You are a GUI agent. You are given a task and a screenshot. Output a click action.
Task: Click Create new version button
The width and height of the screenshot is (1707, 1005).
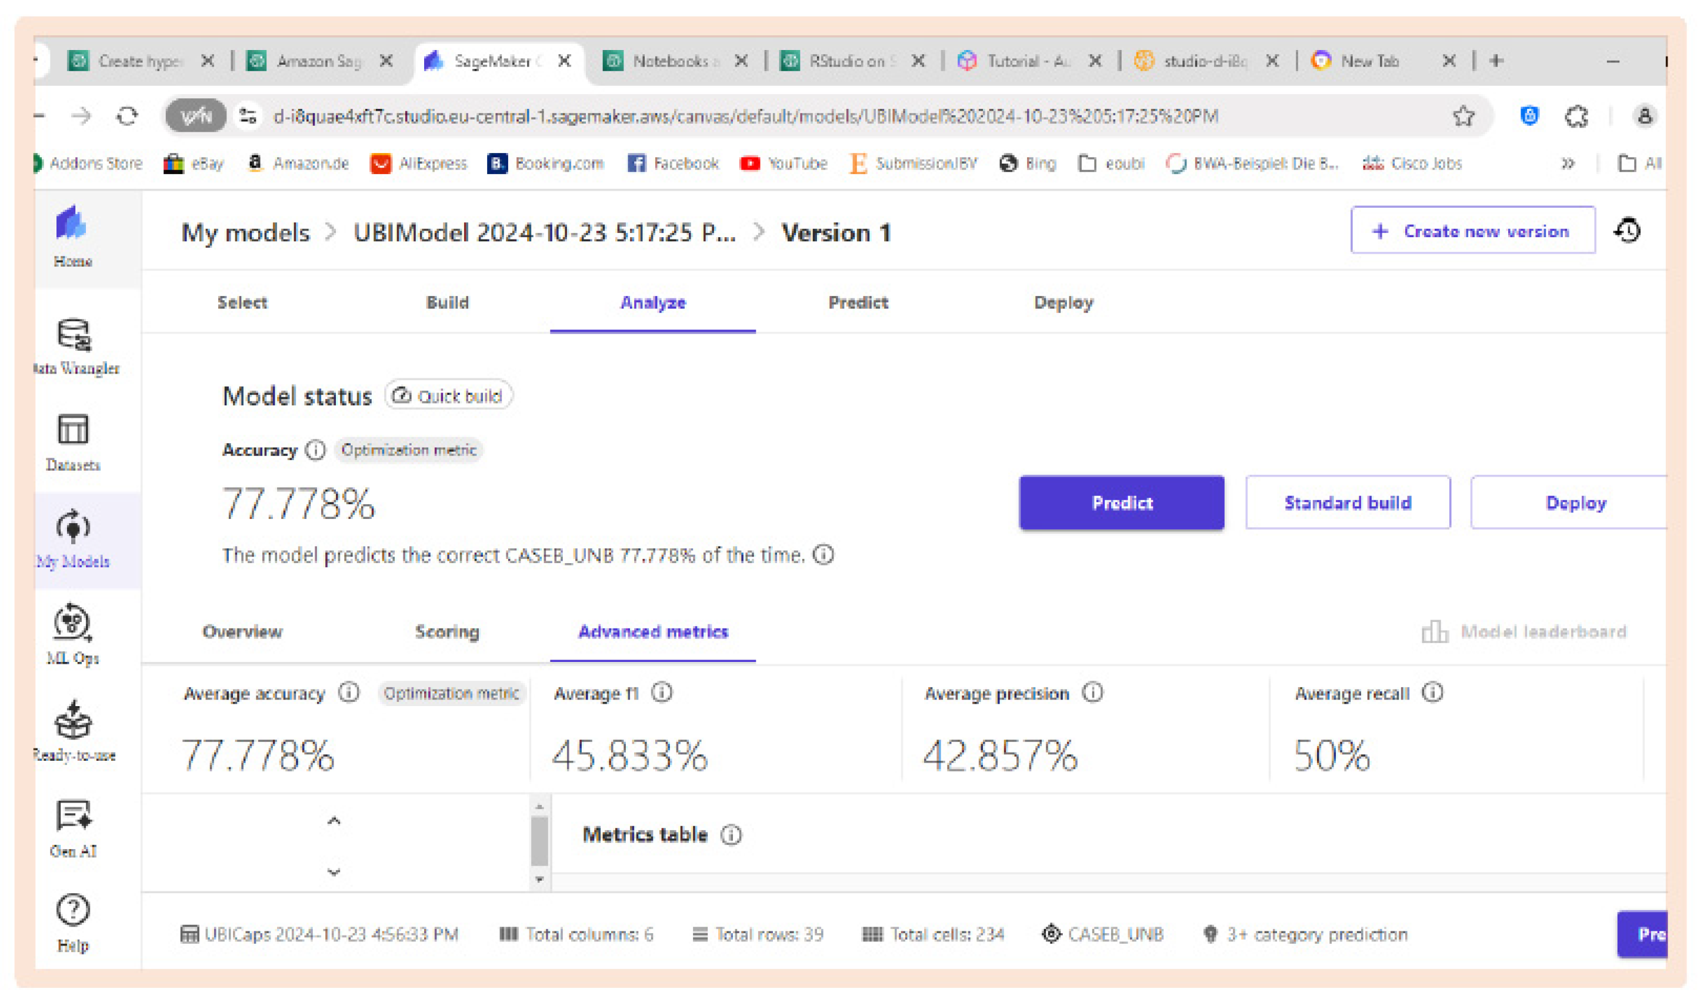point(1473,232)
